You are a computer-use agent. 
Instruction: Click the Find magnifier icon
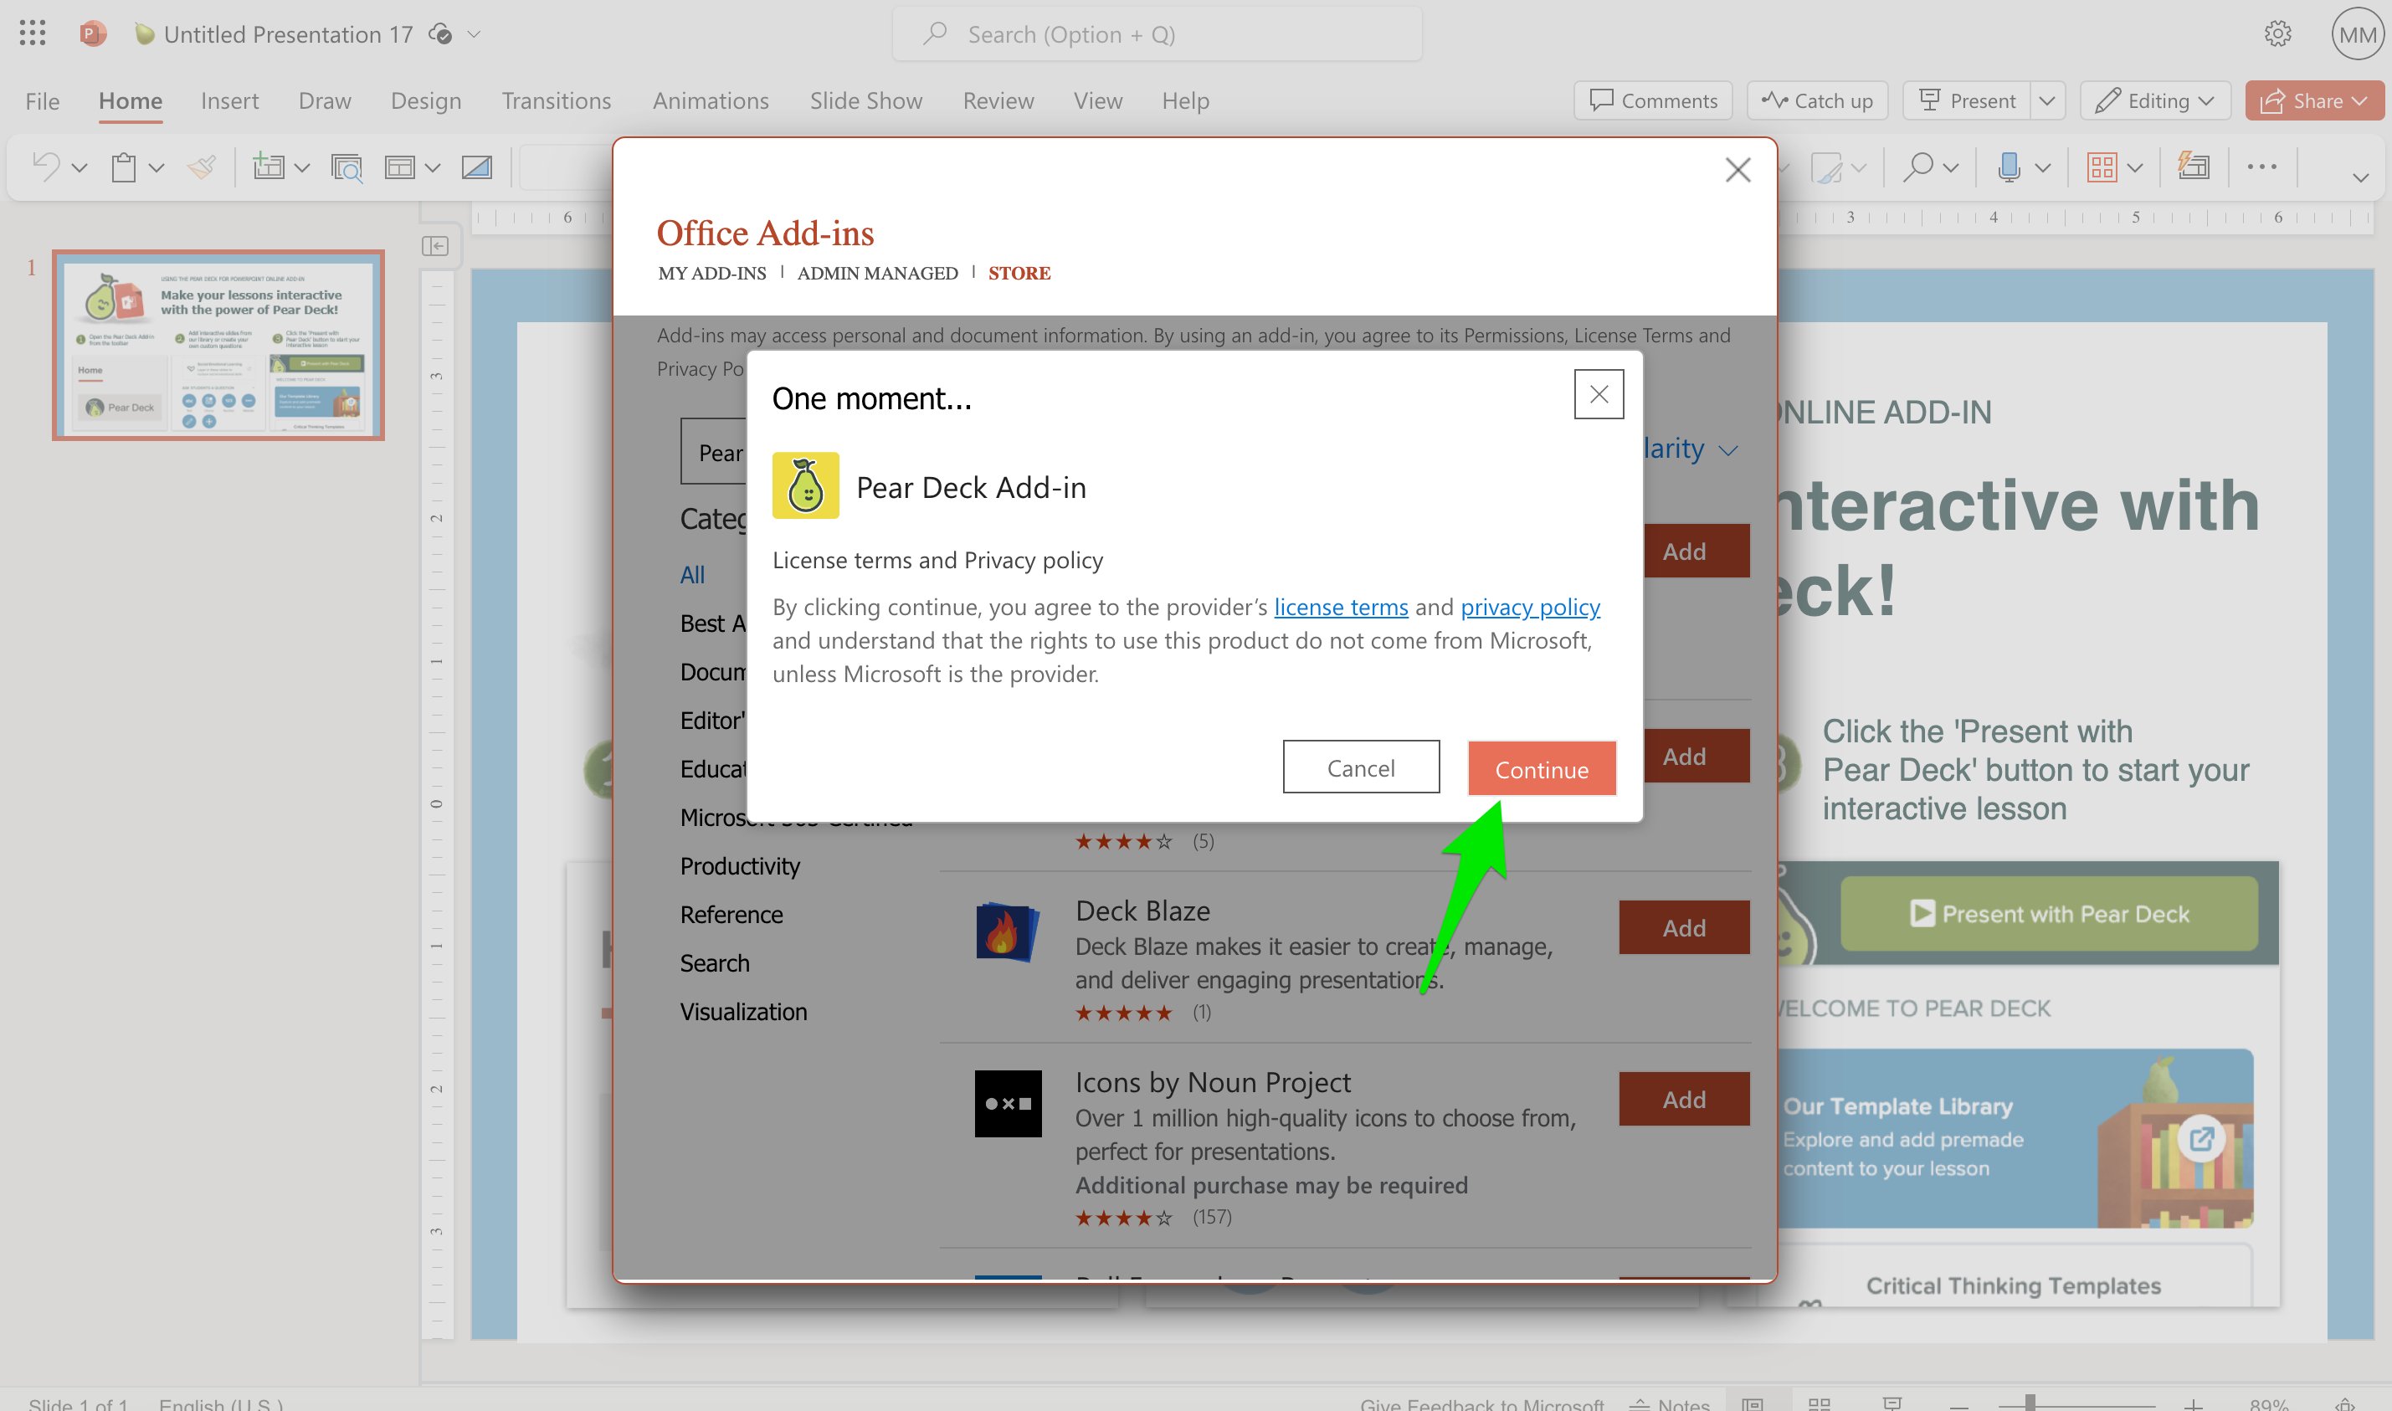pyautogui.click(x=1918, y=167)
